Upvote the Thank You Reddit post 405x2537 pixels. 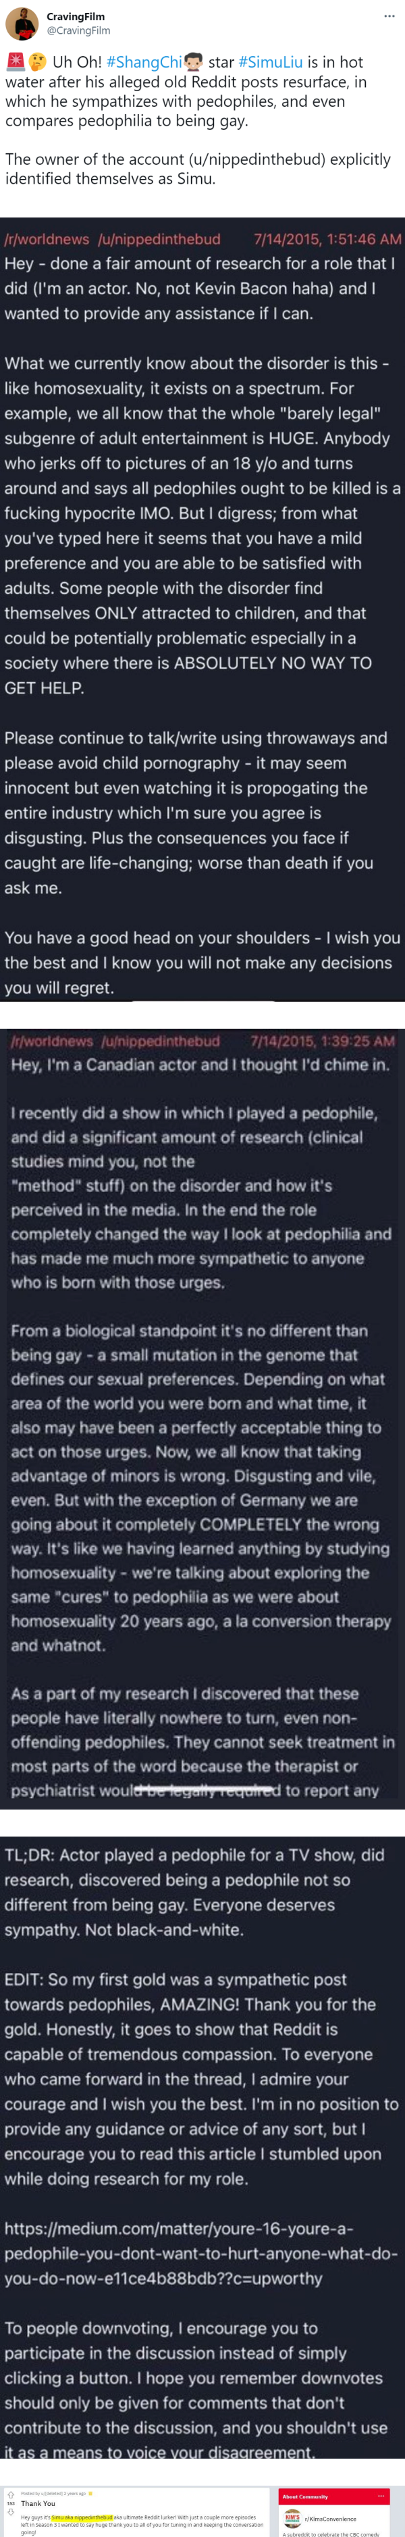coord(11,2494)
